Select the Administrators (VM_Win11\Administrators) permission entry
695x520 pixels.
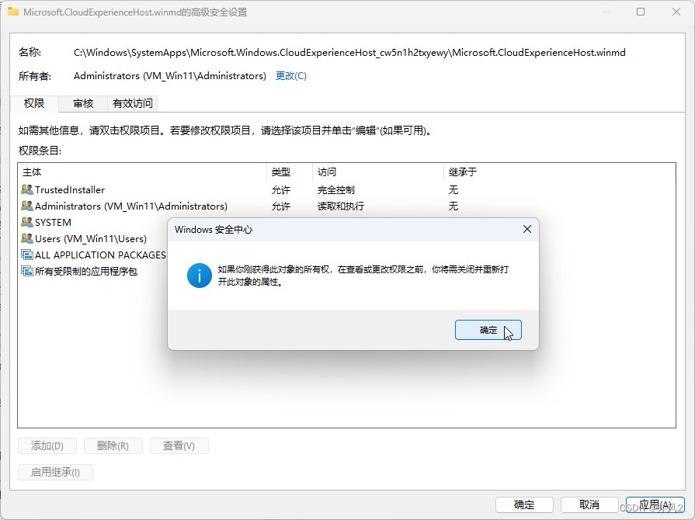[346, 206]
